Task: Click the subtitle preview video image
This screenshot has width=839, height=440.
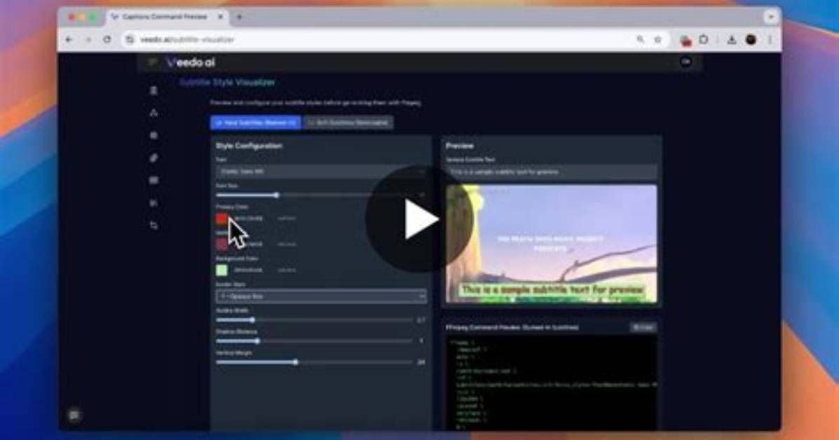Action: [551, 245]
